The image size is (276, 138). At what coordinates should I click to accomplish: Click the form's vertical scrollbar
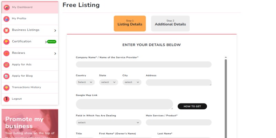pos(226,97)
